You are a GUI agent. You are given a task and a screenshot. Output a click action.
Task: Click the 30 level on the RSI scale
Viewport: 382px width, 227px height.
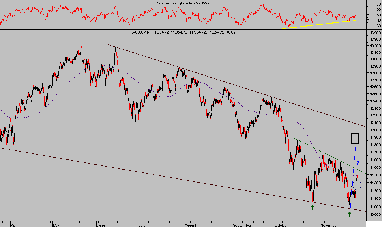click(x=379, y=25)
